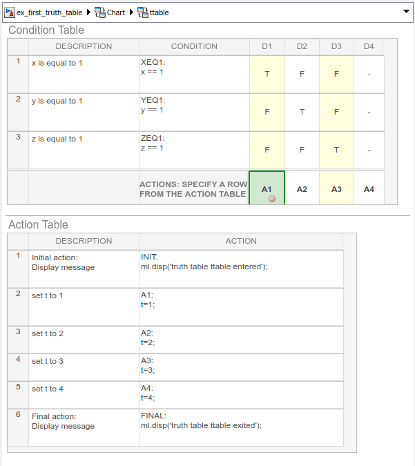Open the breadcrumb history dropdown arrow
Image resolution: width=415 pixels, height=466 pixels.
[405, 12]
